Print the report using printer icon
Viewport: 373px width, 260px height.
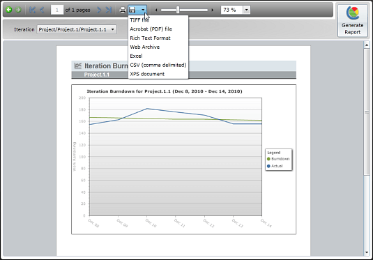[x=123, y=10]
